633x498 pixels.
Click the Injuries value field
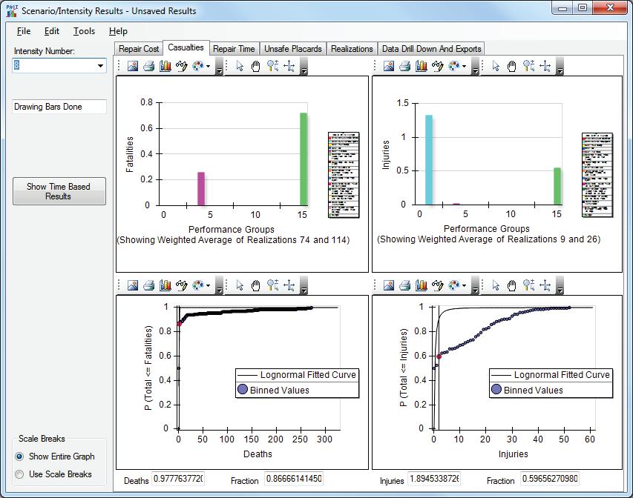[434, 479]
